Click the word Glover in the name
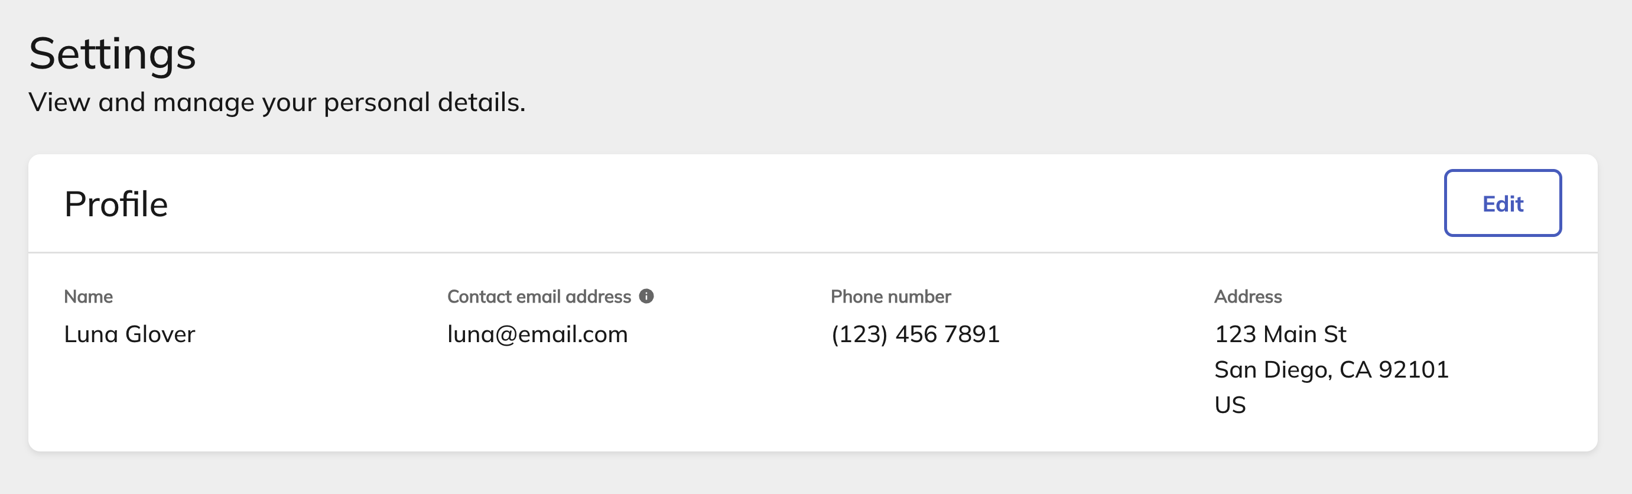Screen dimensions: 1632x494 (160, 334)
